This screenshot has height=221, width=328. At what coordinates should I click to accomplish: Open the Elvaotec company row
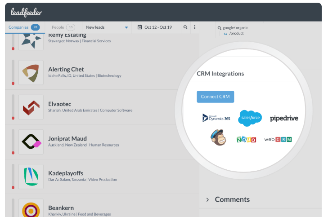[102, 107]
